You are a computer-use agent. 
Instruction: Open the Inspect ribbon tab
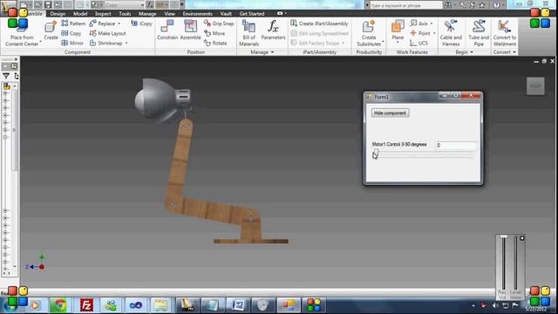103,14
